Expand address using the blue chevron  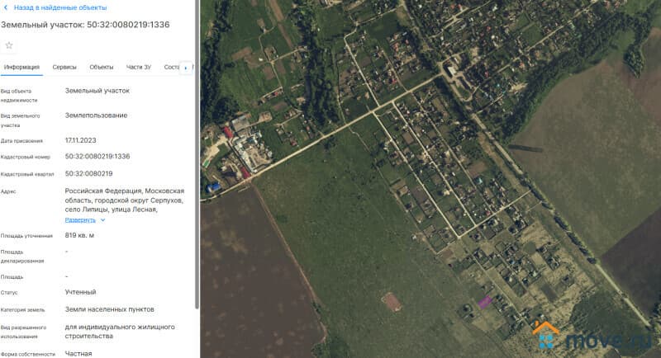tap(102, 220)
